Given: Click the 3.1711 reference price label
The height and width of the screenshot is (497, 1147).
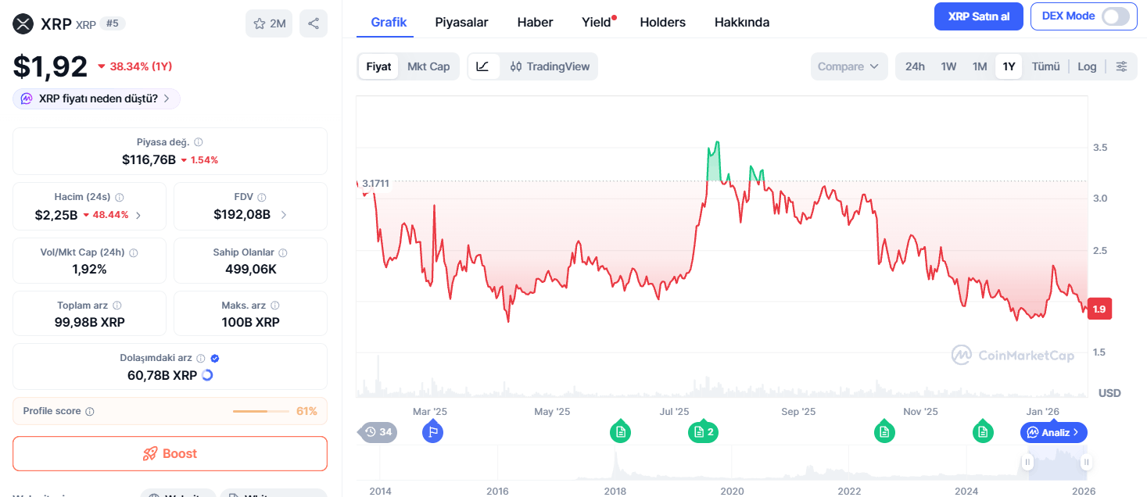Looking at the screenshot, I should (x=376, y=184).
